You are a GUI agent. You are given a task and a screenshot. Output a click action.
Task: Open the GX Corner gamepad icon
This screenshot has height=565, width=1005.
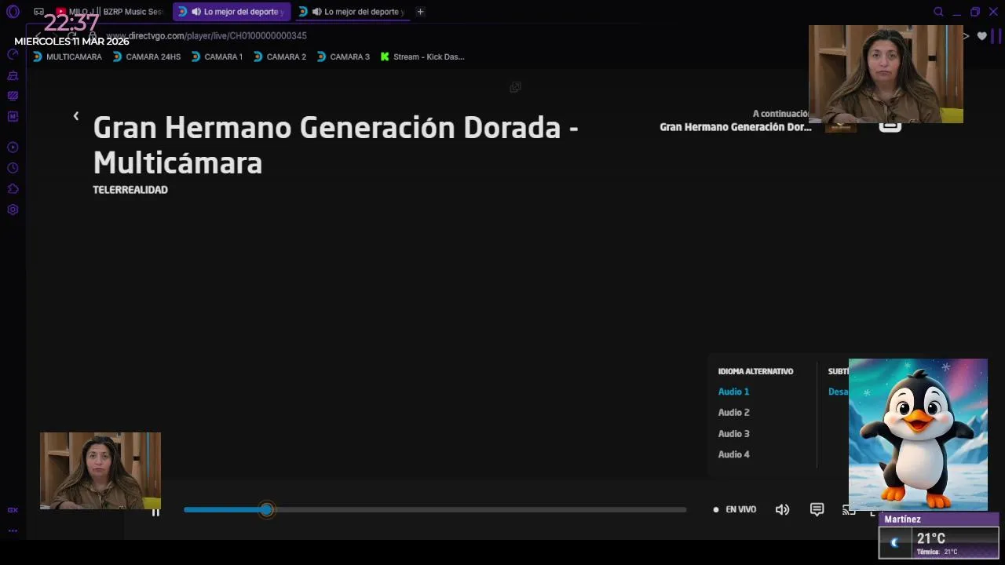pyautogui.click(x=38, y=12)
